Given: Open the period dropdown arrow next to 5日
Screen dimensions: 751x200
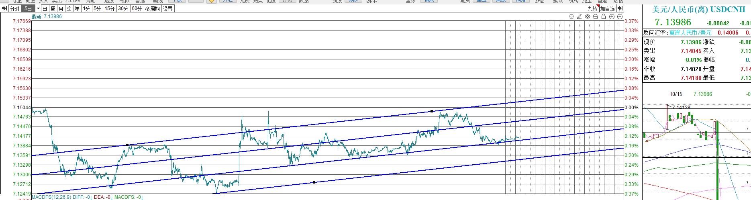Looking at the screenshot, I should click(x=38, y=8).
